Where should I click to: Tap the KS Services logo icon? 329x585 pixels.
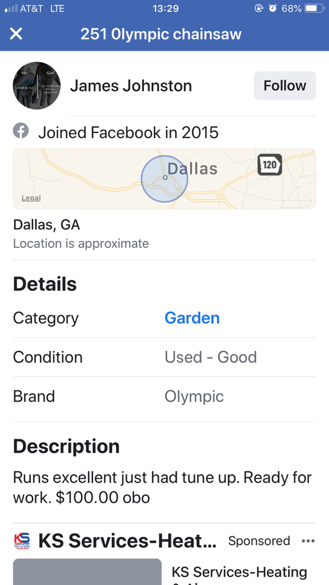tap(22, 541)
